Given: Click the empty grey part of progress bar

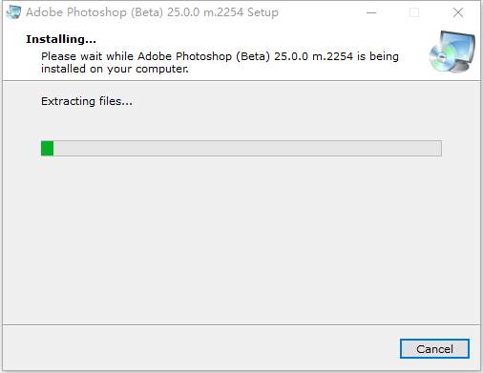Looking at the screenshot, I should (x=247, y=149).
